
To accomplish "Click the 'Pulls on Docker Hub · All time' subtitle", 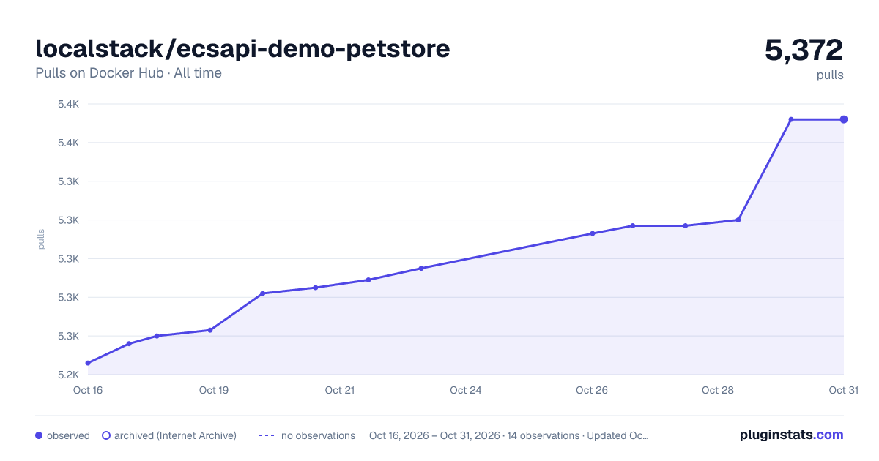I will click(128, 73).
